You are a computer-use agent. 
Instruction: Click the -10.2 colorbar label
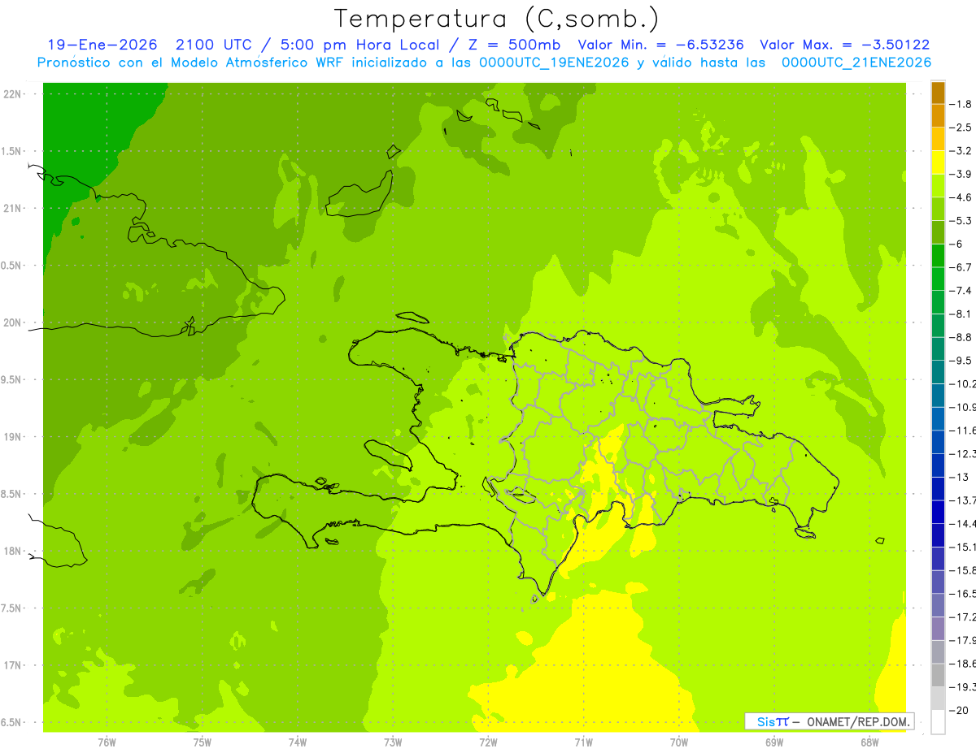pyautogui.click(x=963, y=383)
